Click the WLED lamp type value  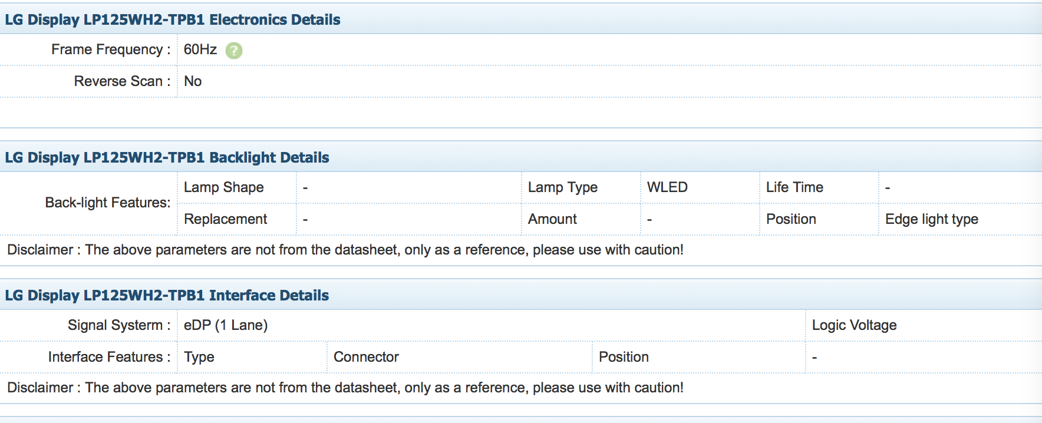pos(667,187)
